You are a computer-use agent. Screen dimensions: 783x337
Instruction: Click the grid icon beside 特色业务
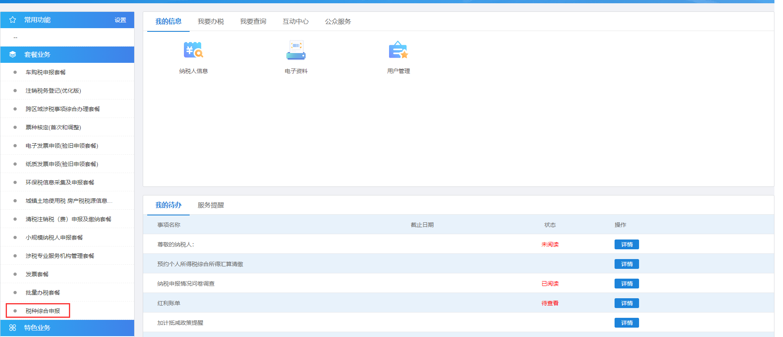pos(13,328)
